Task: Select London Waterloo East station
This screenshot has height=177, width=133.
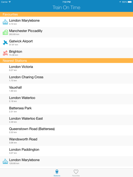Action: click(66, 120)
